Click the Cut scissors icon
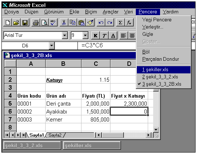Screen dimensions: 197x154 (x=64, y=22)
